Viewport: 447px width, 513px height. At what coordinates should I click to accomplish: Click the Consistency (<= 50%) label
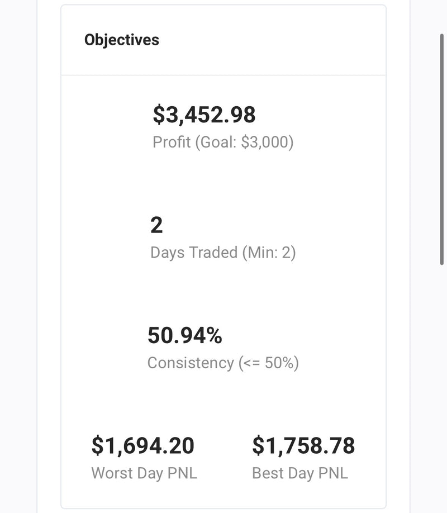click(223, 363)
